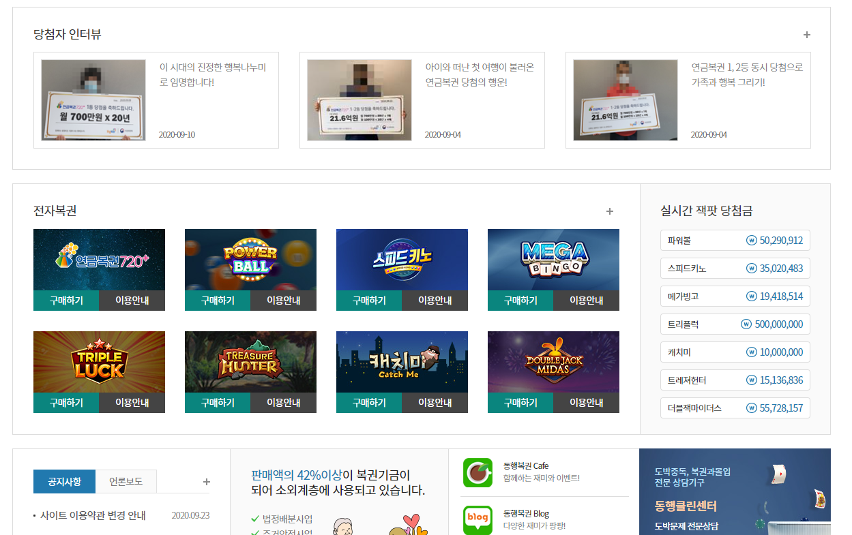Open the 캐치미 Catch Me banner

pyautogui.click(x=402, y=362)
